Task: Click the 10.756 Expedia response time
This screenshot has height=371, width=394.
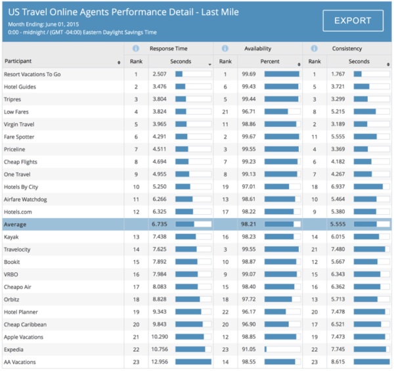Action: 160,349
